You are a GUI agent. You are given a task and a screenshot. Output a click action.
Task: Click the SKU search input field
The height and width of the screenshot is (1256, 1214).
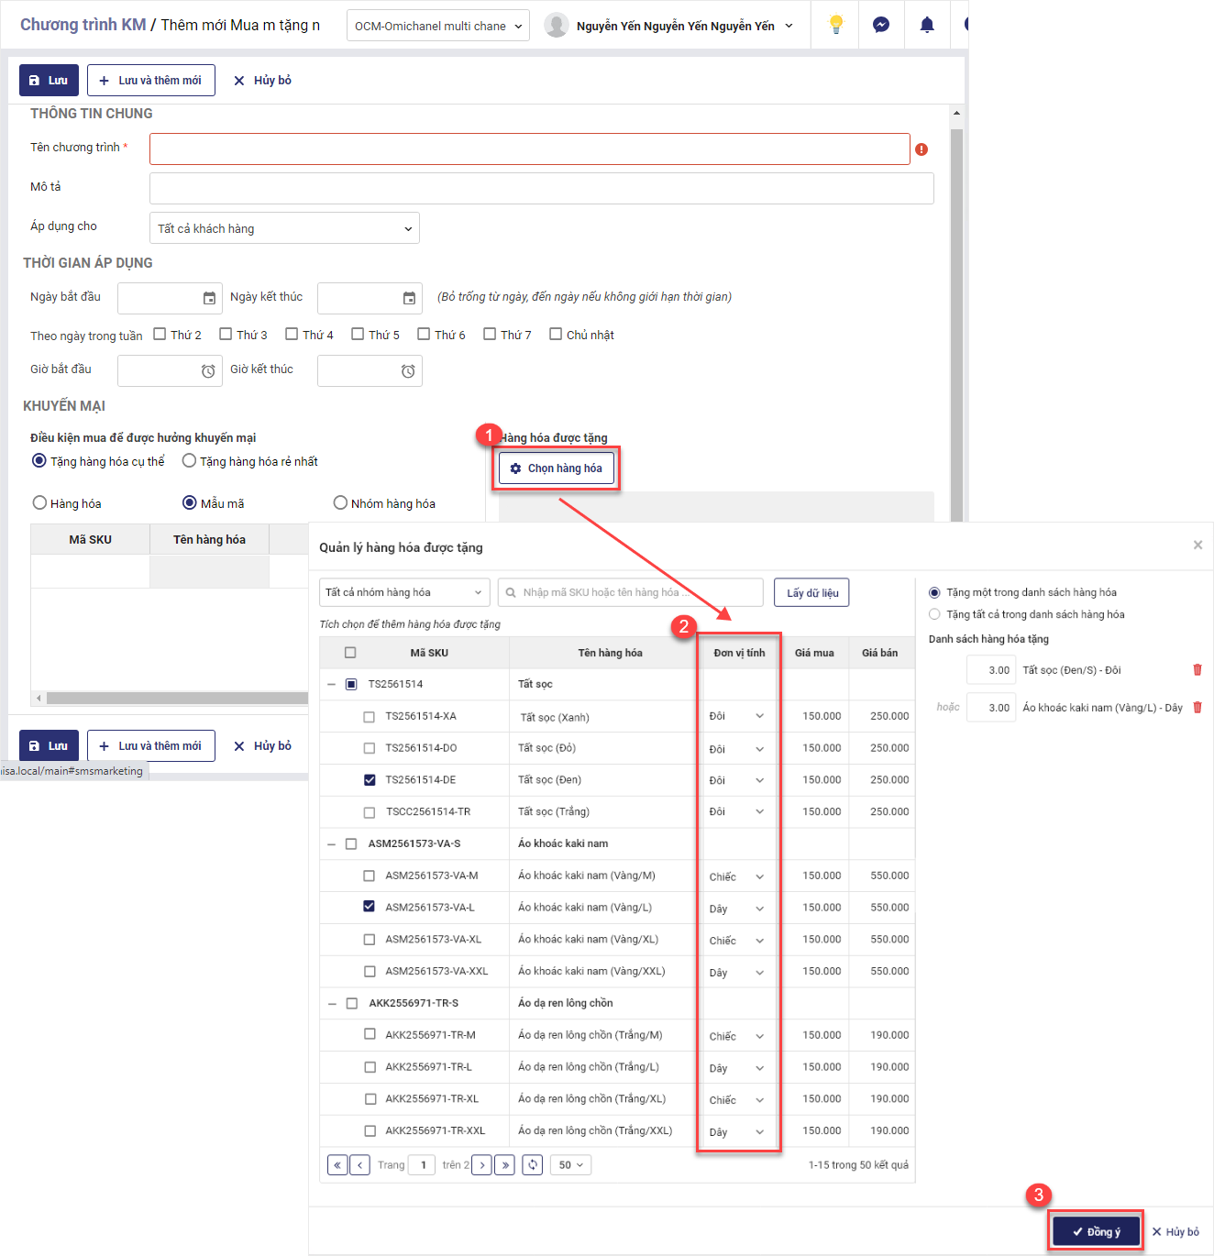(631, 592)
